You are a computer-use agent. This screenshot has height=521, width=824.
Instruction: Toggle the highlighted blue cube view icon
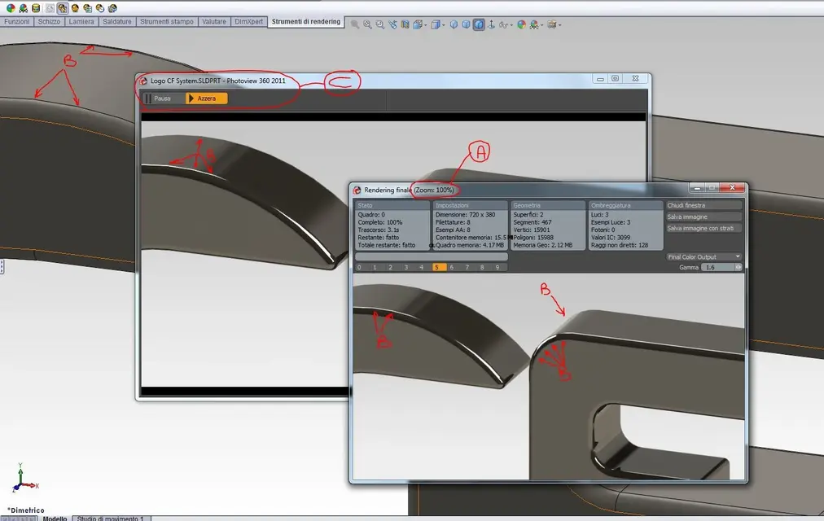pyautogui.click(x=479, y=24)
